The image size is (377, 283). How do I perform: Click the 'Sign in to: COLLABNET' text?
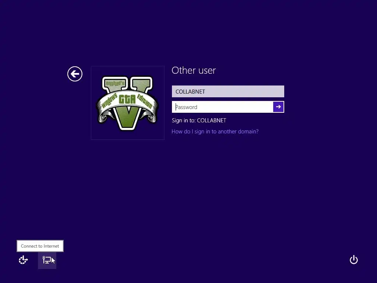[199, 120]
